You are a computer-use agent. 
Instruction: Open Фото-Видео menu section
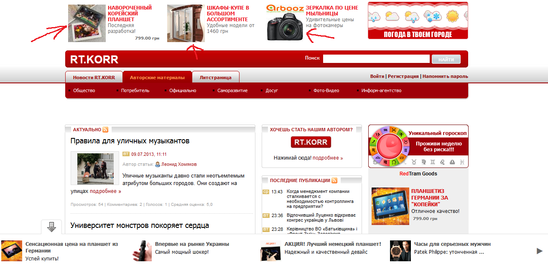click(x=326, y=90)
